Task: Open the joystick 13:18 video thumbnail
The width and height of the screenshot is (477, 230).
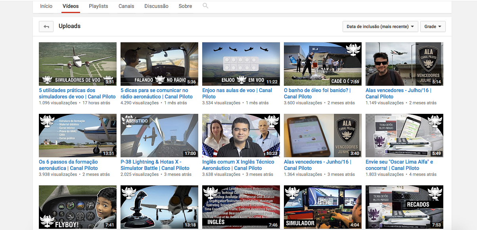Action: click(x=159, y=207)
